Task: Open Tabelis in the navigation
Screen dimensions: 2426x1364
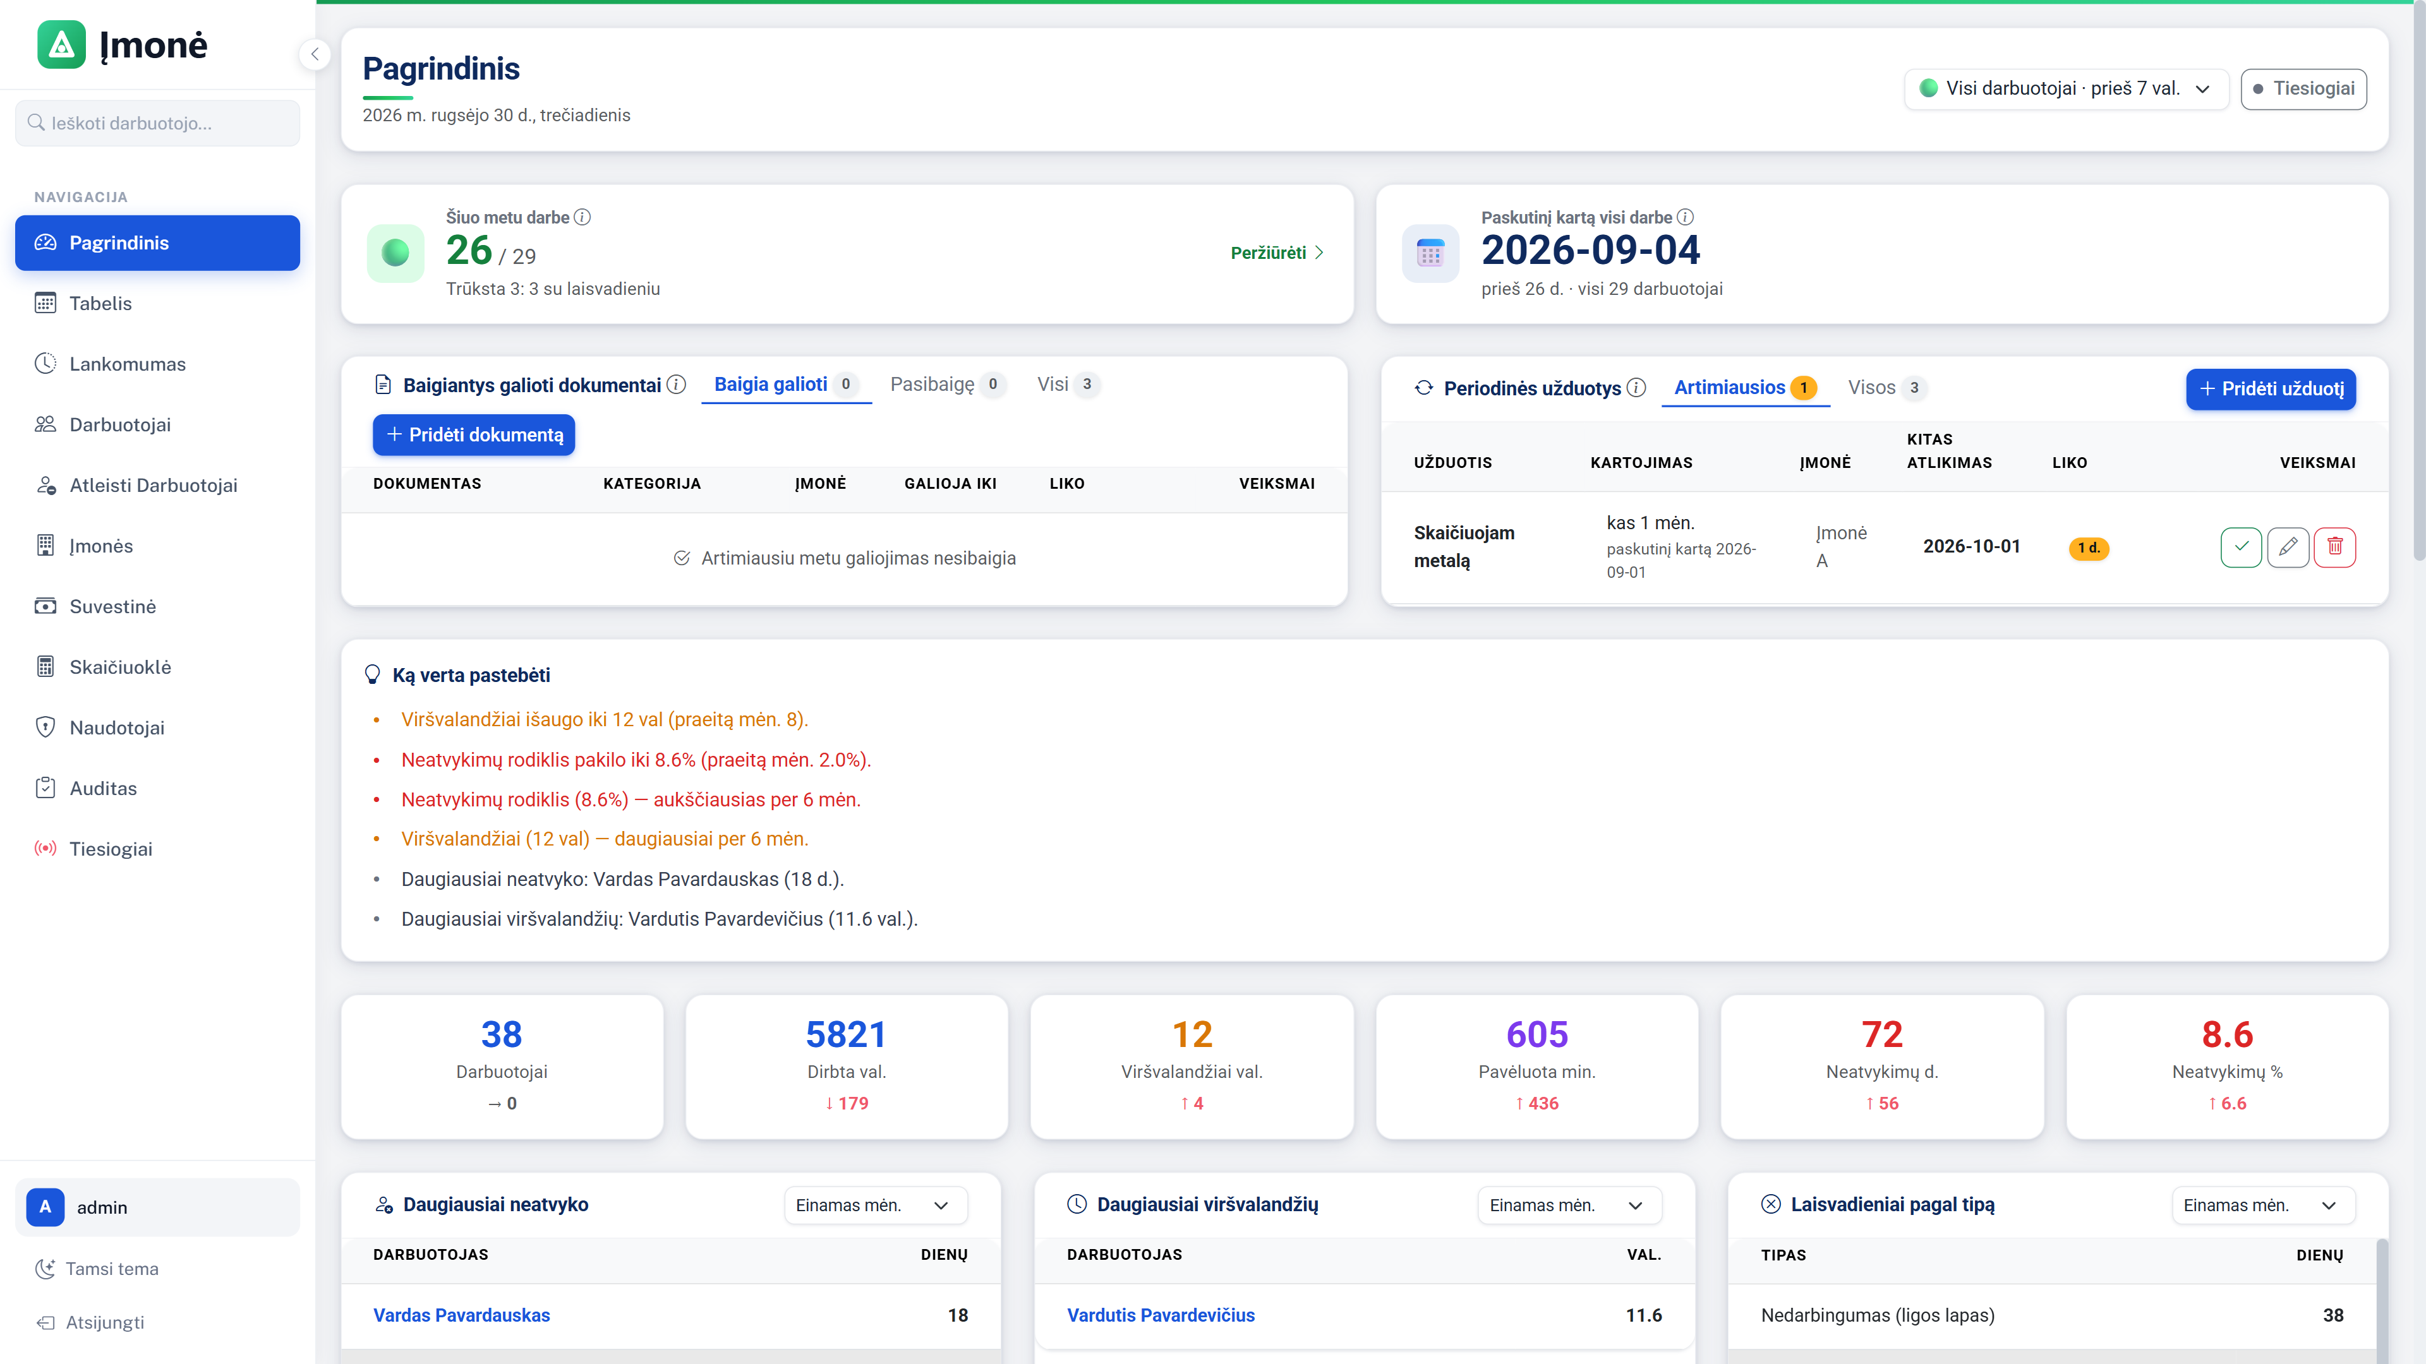Action: point(157,303)
